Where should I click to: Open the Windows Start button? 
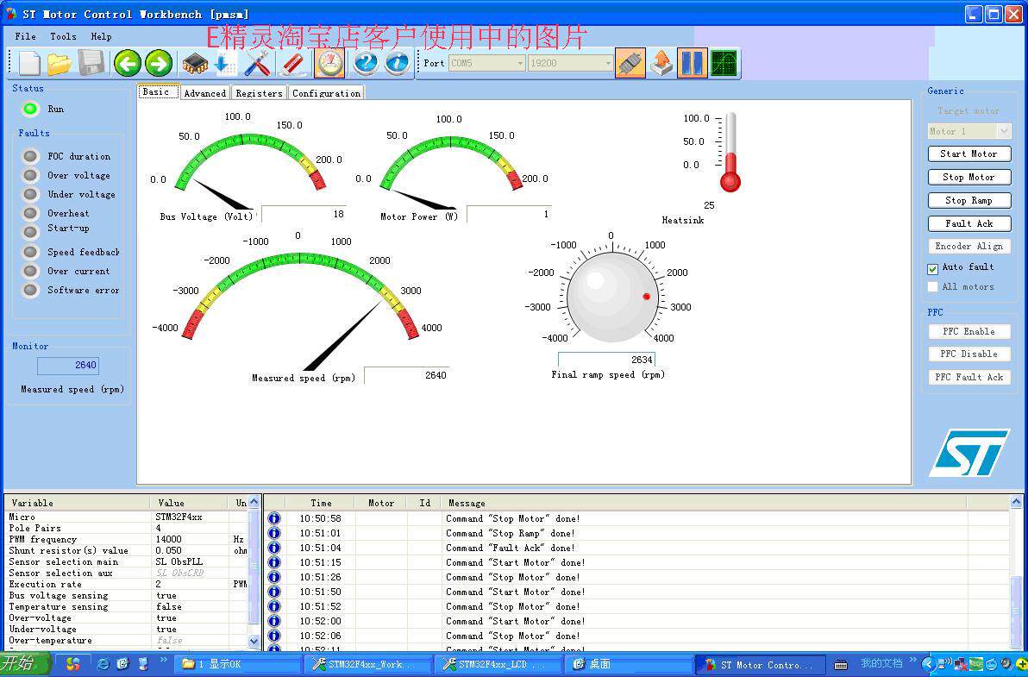coord(24,664)
